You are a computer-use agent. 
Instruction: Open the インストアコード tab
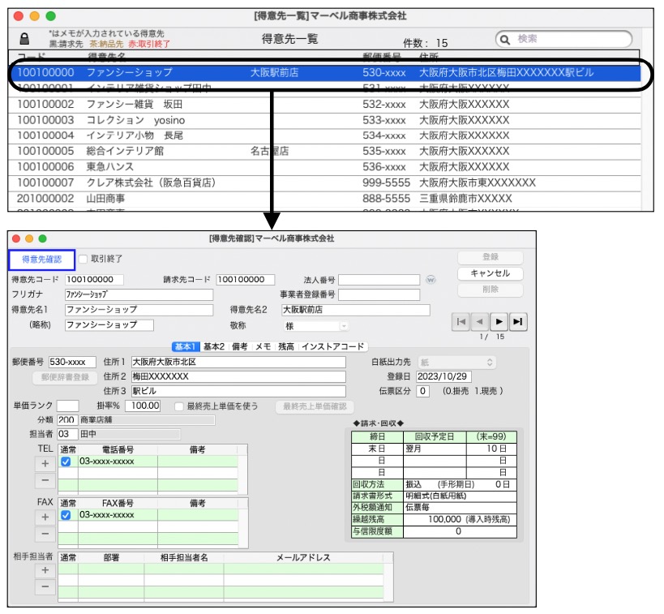coord(333,347)
